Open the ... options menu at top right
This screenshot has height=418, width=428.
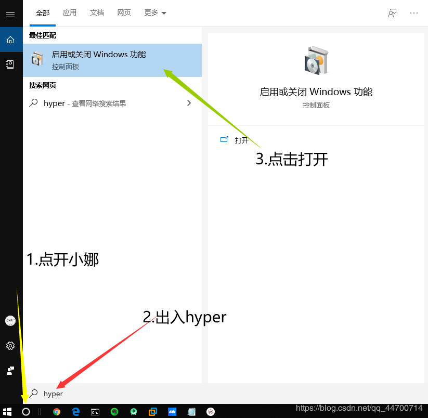pyautogui.click(x=414, y=13)
